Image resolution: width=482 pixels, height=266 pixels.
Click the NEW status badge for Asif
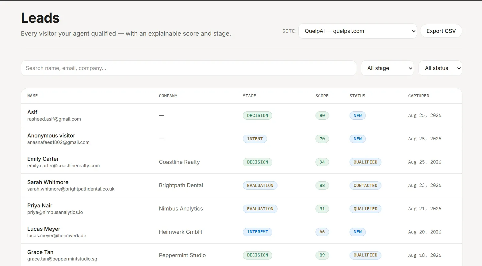358,115
